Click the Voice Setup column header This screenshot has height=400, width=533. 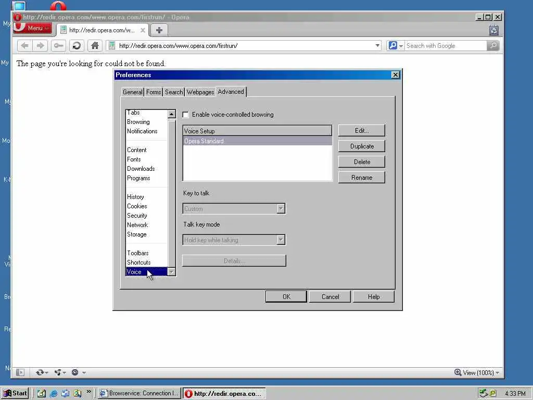(x=257, y=131)
